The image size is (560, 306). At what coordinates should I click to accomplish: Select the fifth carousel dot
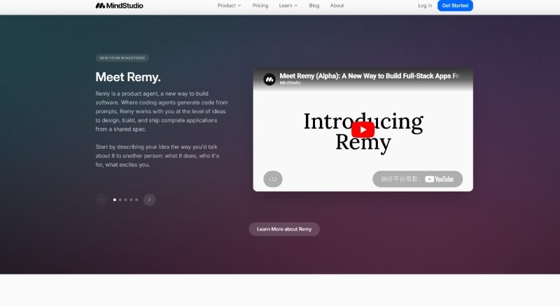pos(136,200)
